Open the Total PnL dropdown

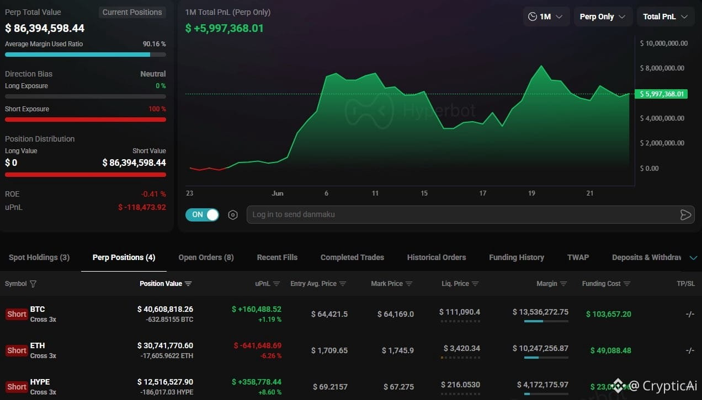665,17
